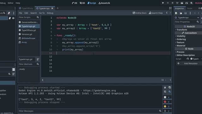
Task: Toggle the output search bar
Action: click(x=170, y=92)
